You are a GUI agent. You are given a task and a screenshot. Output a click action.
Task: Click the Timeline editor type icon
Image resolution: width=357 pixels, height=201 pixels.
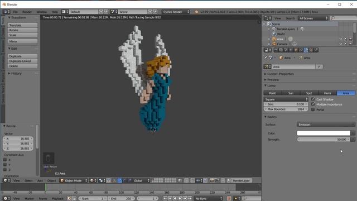(x=7, y=199)
